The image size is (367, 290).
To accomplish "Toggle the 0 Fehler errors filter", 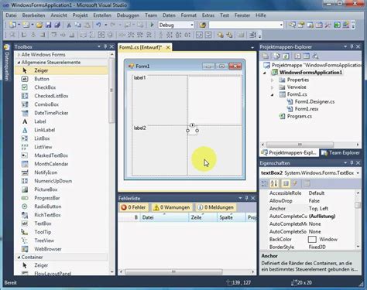I will (x=133, y=207).
